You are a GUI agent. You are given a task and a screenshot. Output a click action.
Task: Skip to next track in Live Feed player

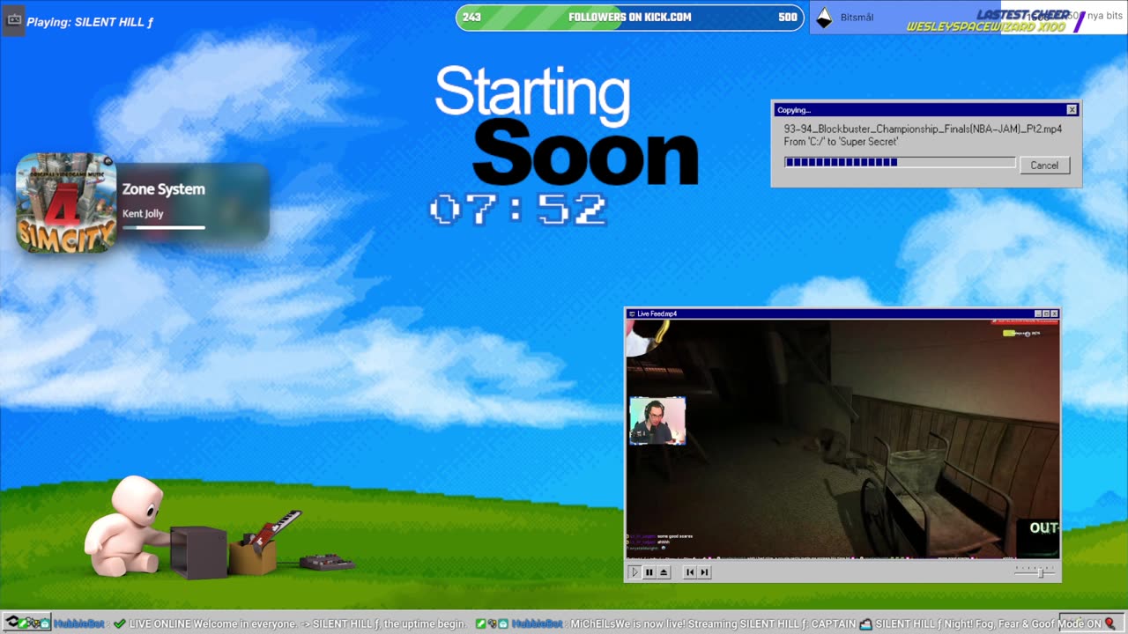tap(704, 572)
